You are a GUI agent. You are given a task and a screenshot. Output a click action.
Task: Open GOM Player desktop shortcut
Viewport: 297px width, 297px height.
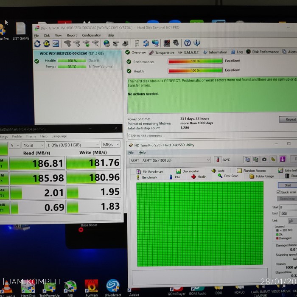coord(177,291)
